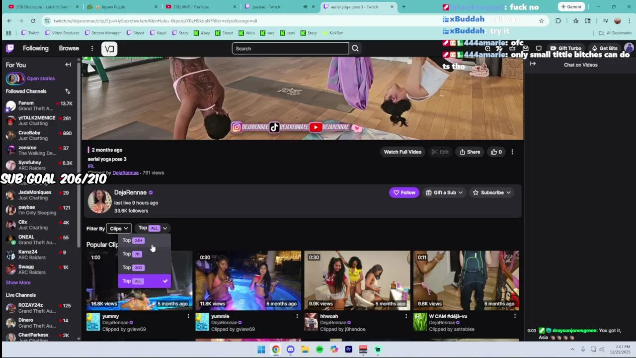Open the ROZAY24z live channel

(x=39, y=308)
